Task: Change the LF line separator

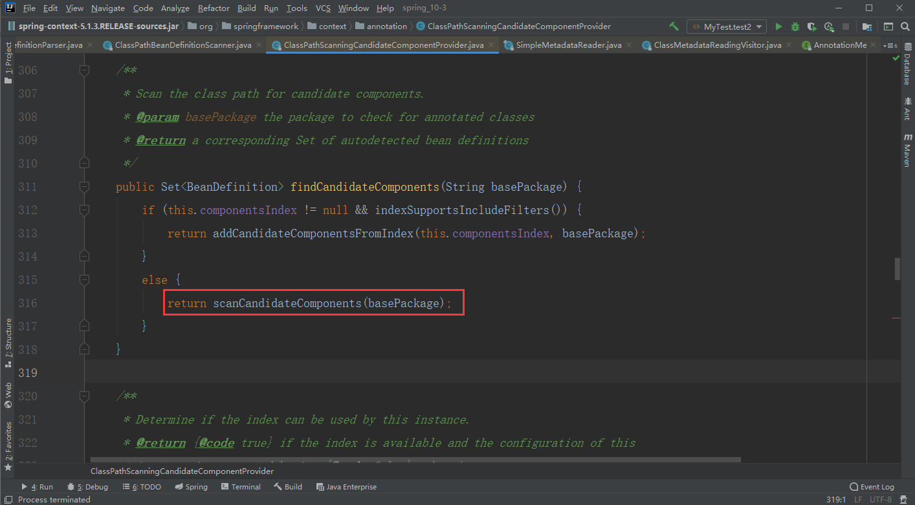Action: [x=858, y=499]
